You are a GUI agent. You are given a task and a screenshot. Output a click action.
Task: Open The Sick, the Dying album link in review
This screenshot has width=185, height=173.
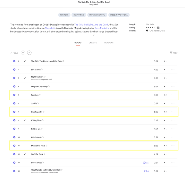[91, 25]
